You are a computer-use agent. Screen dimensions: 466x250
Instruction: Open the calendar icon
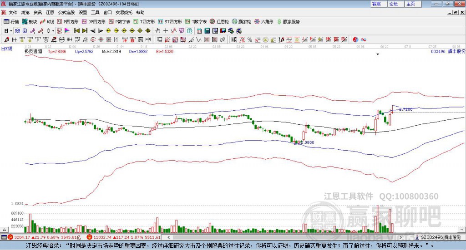[x=199, y=31]
